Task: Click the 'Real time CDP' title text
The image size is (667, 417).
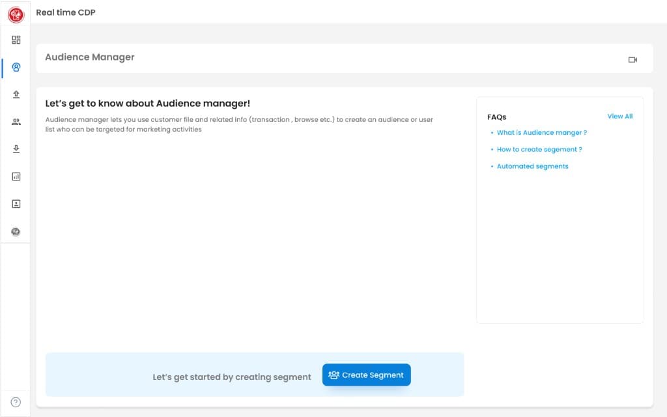Action: click(x=66, y=12)
